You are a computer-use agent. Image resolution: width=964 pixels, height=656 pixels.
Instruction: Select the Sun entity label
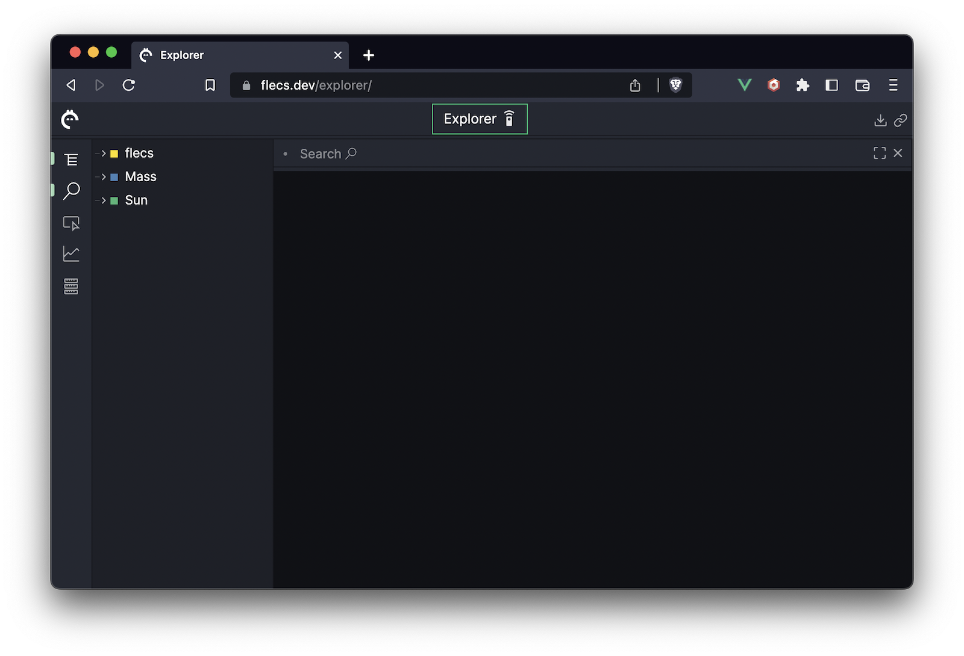click(136, 200)
